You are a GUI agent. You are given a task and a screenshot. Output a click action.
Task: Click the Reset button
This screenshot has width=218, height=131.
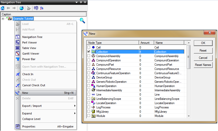[203, 51]
